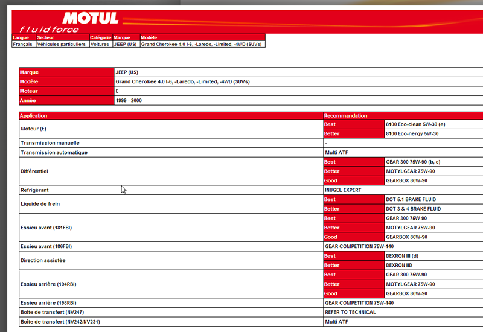Select the Français language value
This screenshot has height=332, width=483.
(x=24, y=44)
